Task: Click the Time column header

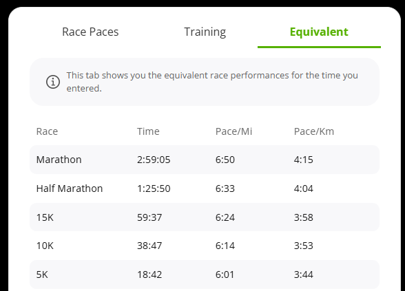Action: pos(148,131)
